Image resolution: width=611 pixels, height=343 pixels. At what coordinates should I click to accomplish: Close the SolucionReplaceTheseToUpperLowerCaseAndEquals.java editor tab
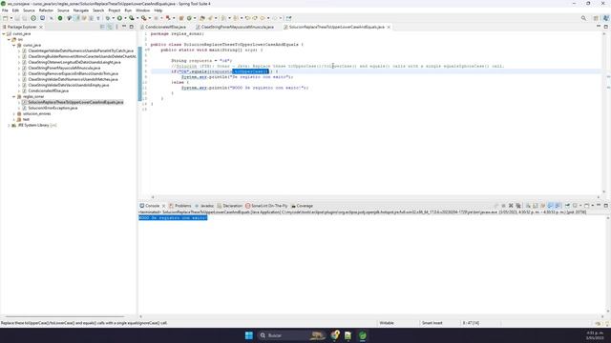pos(389,27)
